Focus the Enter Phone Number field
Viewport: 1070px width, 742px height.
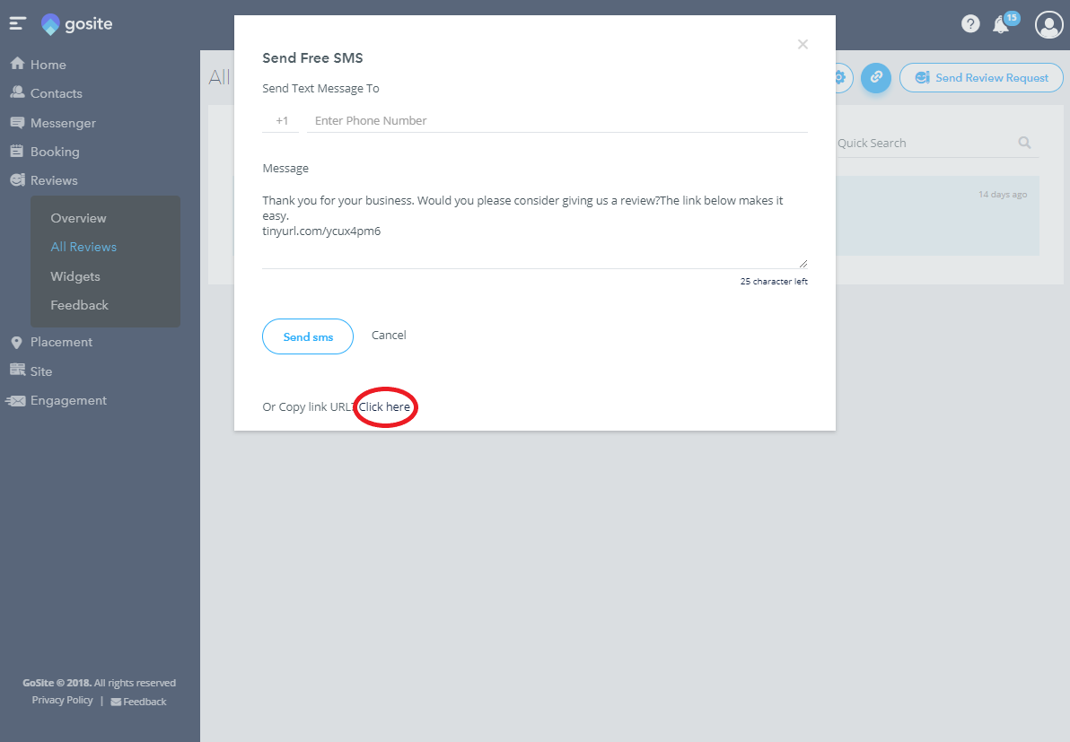(x=557, y=121)
